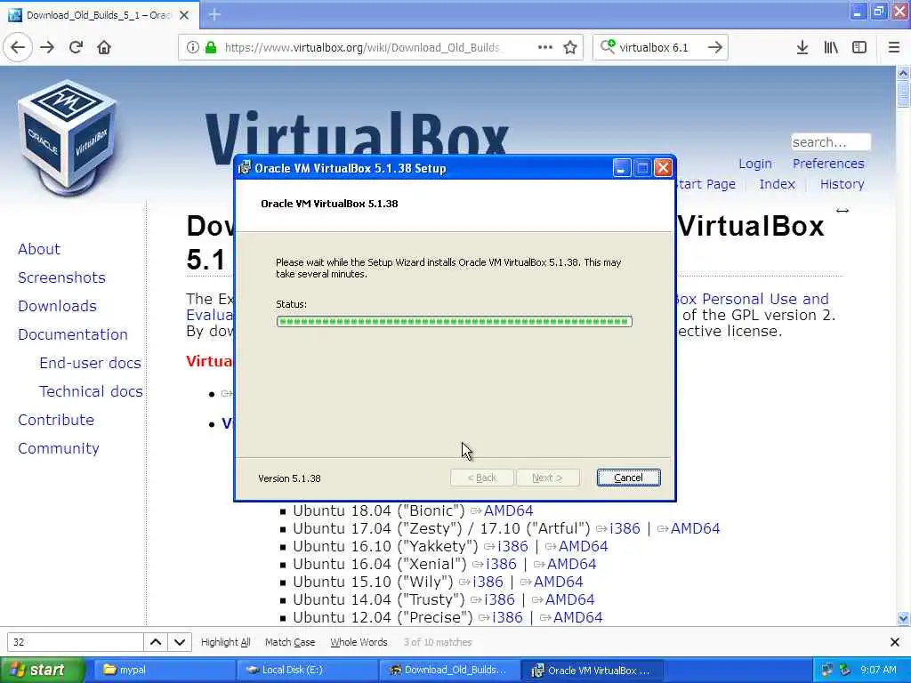Jump to previous find match
The width and height of the screenshot is (911, 683).
tap(156, 642)
